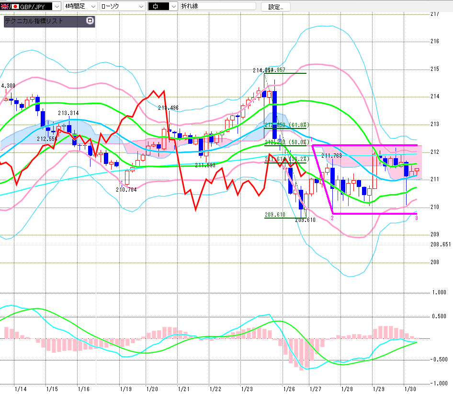Click the 211.763 high price label
The height and width of the screenshot is (394, 453).
click(x=331, y=156)
